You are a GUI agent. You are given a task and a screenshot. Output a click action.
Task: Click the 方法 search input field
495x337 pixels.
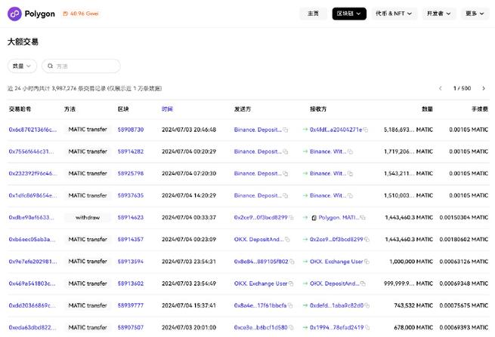[81, 66]
